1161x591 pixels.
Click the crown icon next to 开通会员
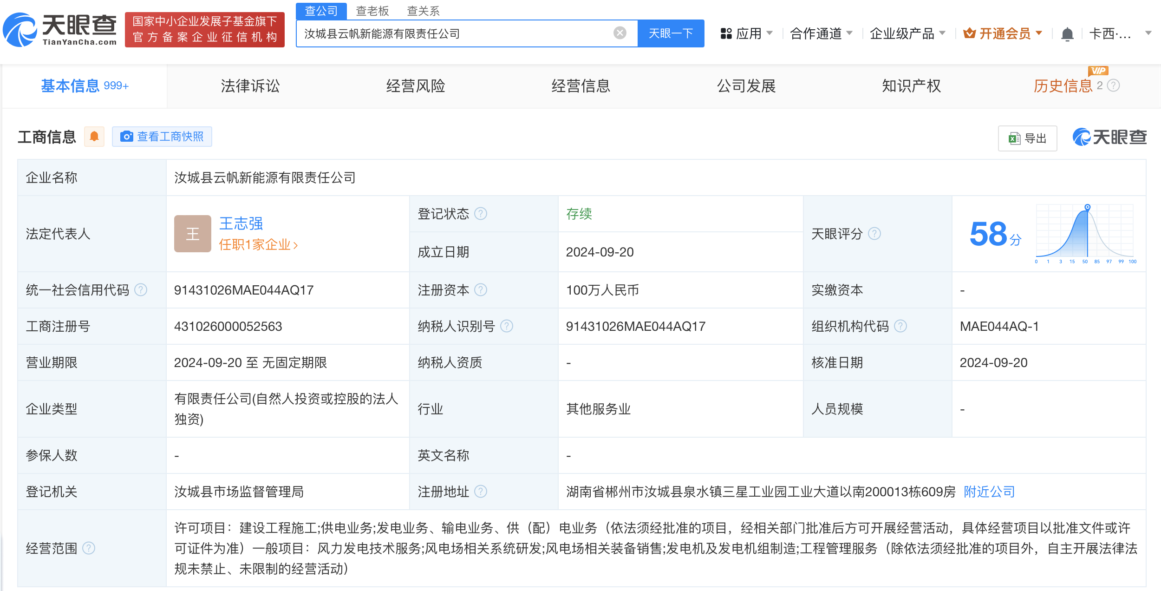969,33
